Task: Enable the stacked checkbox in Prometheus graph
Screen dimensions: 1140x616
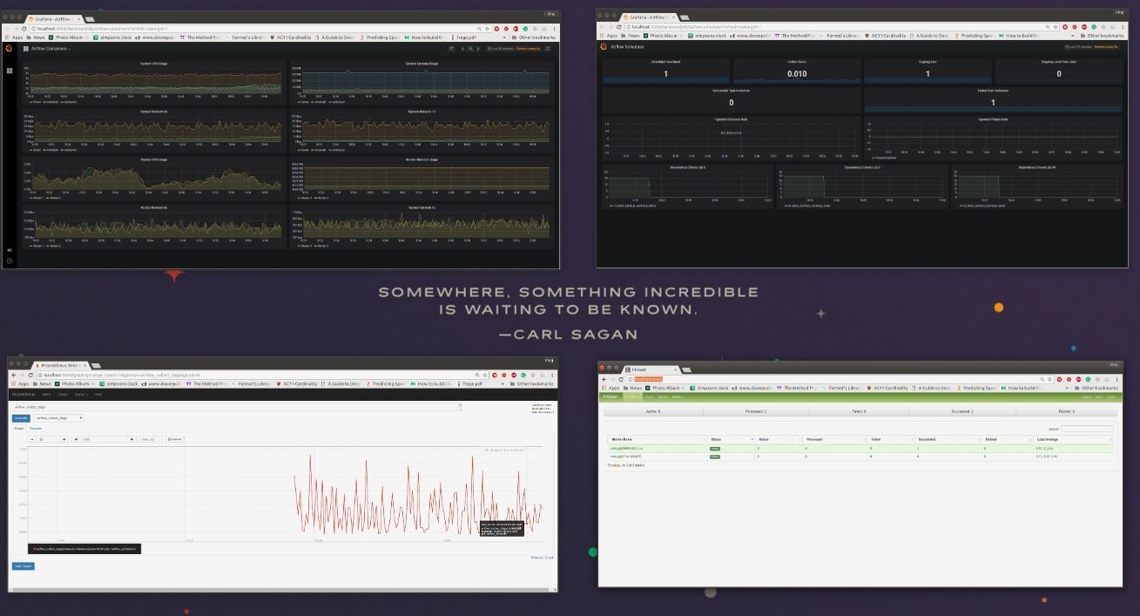Action: tap(171, 440)
